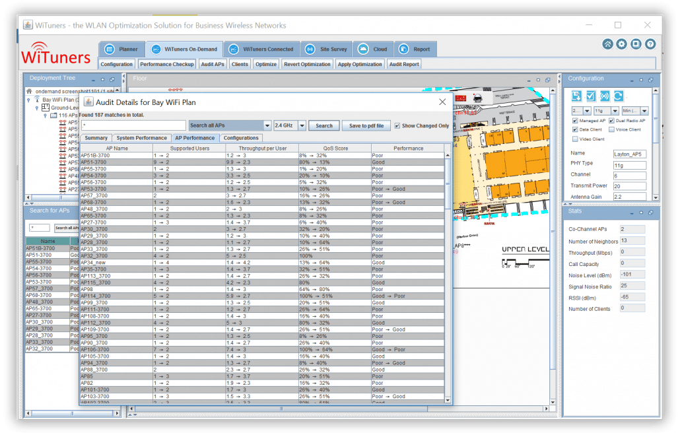Open the Clients view button

240,64
